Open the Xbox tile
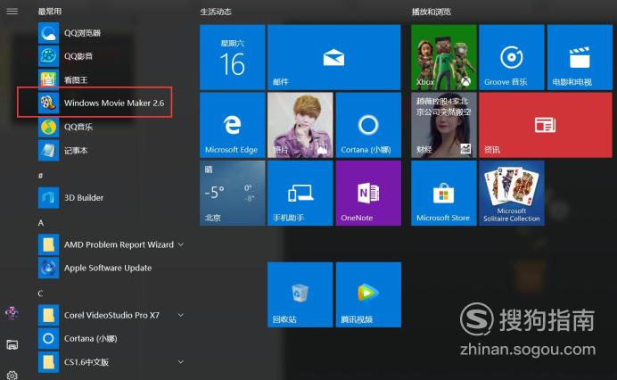The image size is (617, 380). (x=444, y=57)
